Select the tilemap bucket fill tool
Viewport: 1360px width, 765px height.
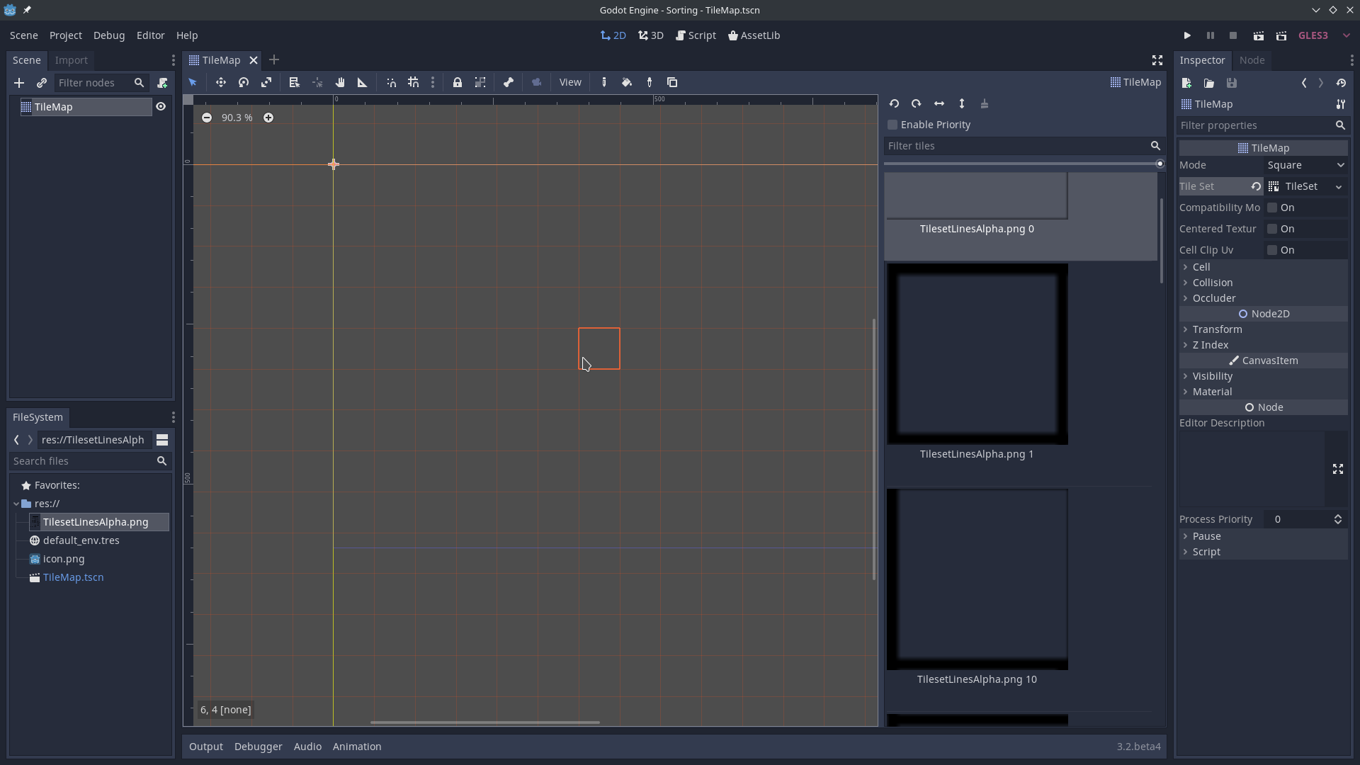pyautogui.click(x=627, y=82)
